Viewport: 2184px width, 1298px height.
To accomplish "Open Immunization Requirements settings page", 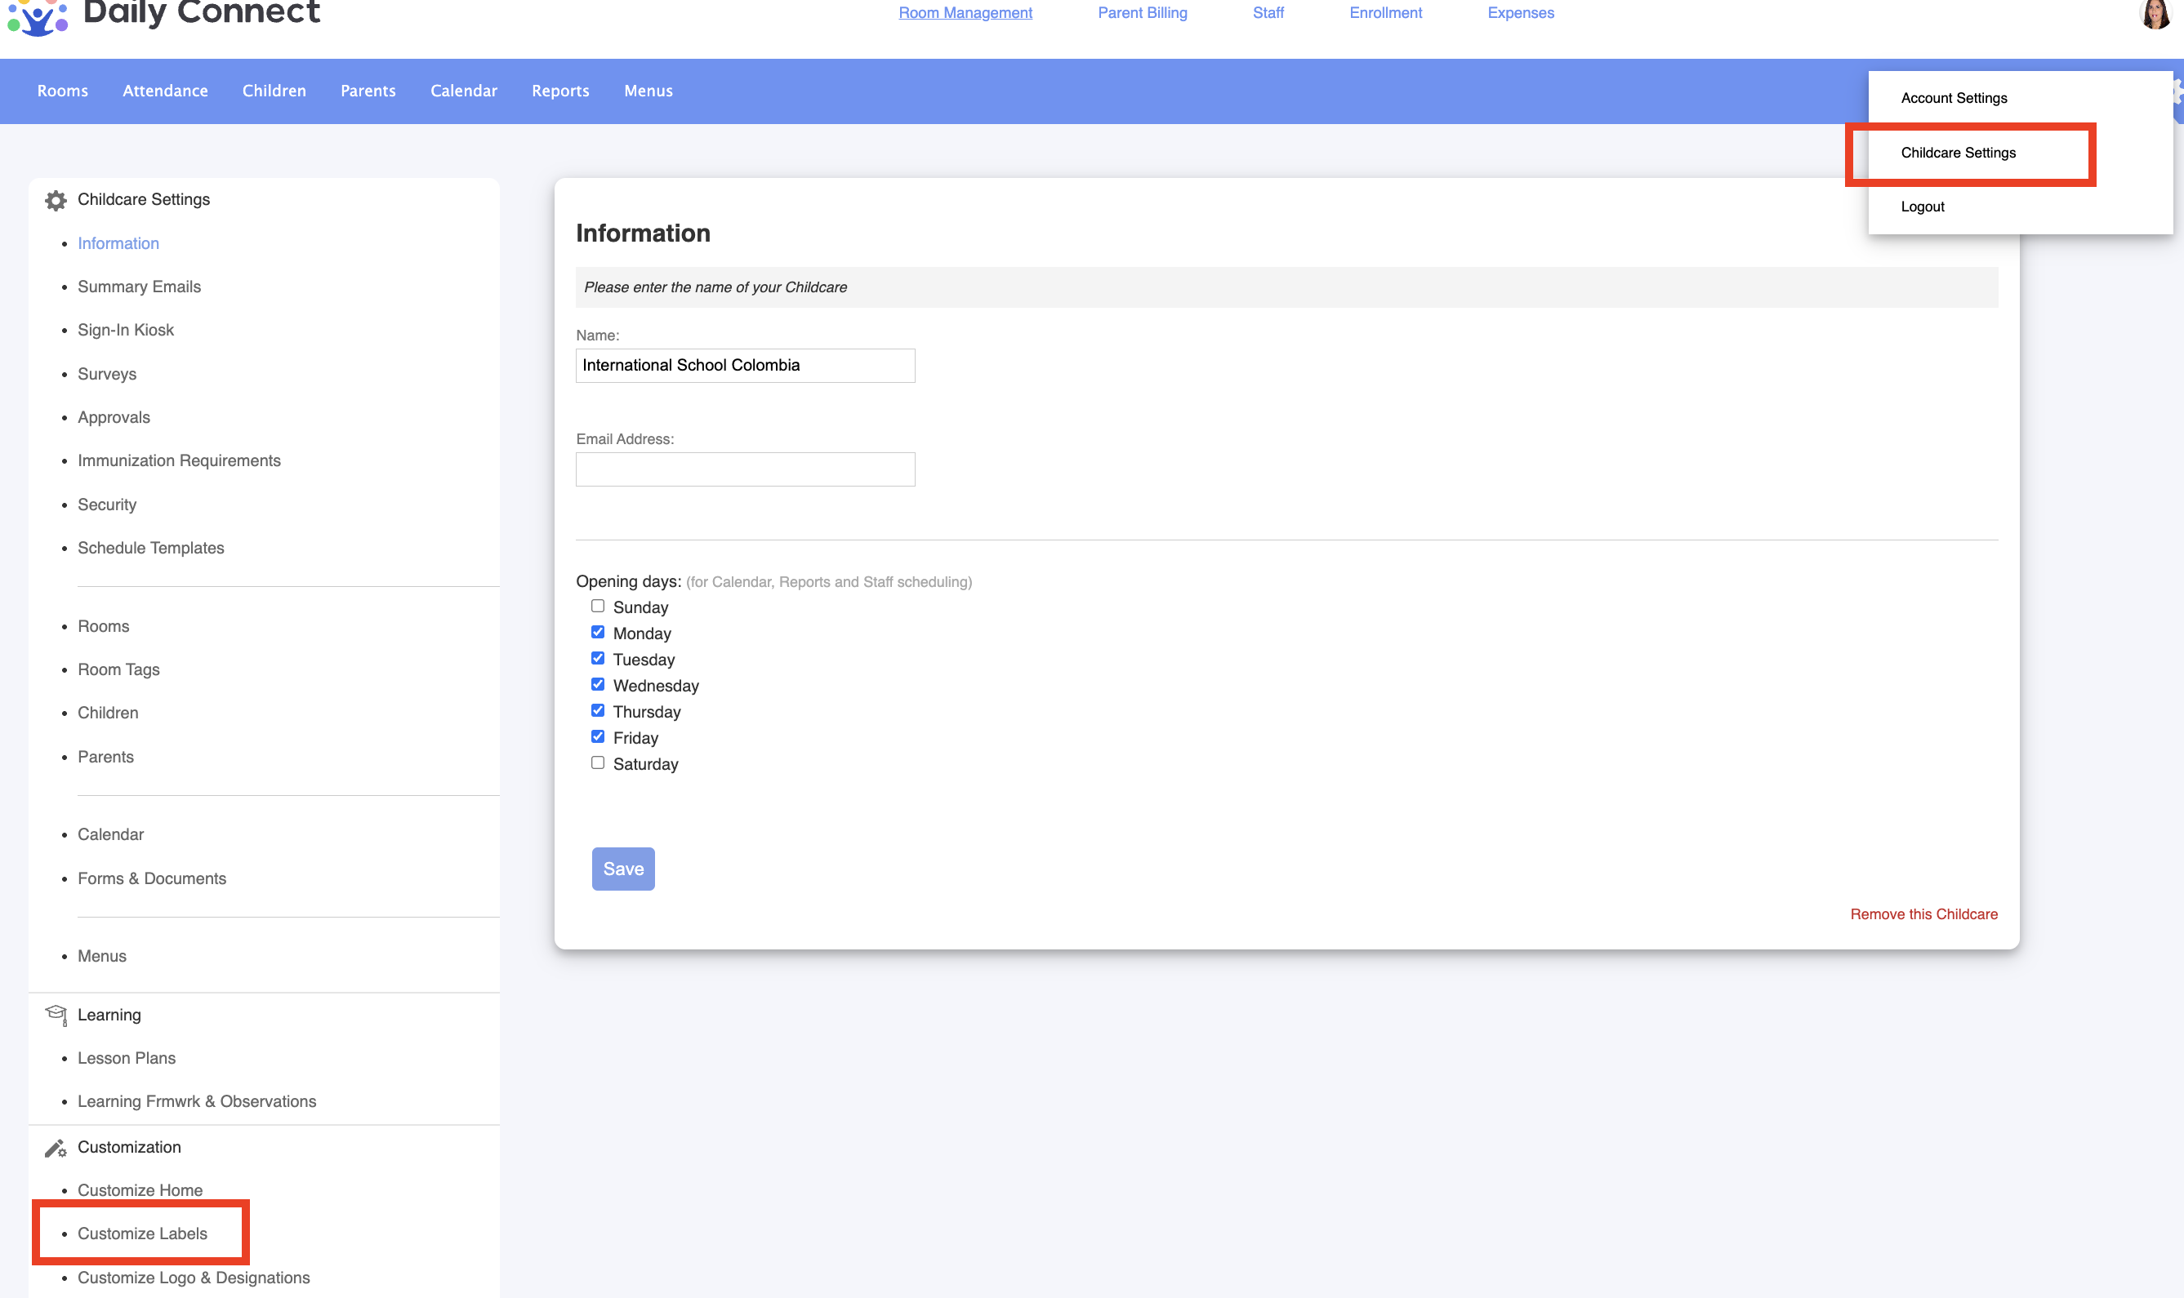I will click(179, 460).
